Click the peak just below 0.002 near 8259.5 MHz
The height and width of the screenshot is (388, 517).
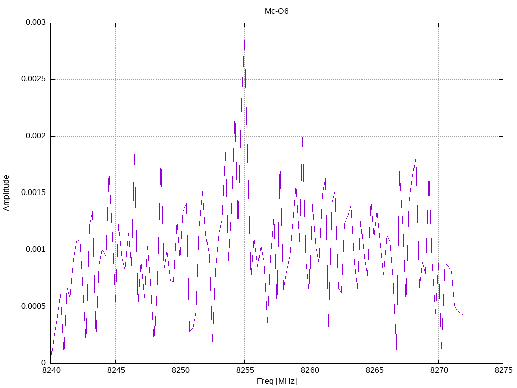click(302, 138)
